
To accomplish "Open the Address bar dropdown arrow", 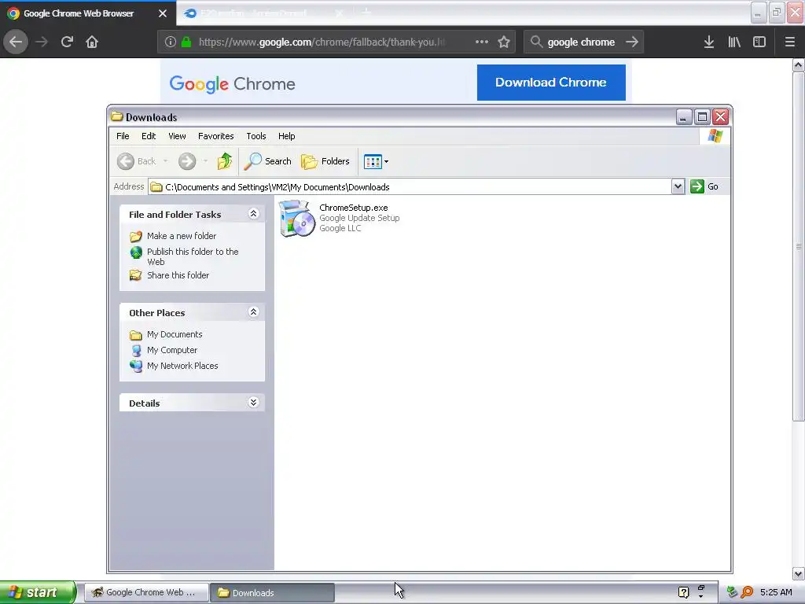I will point(678,186).
